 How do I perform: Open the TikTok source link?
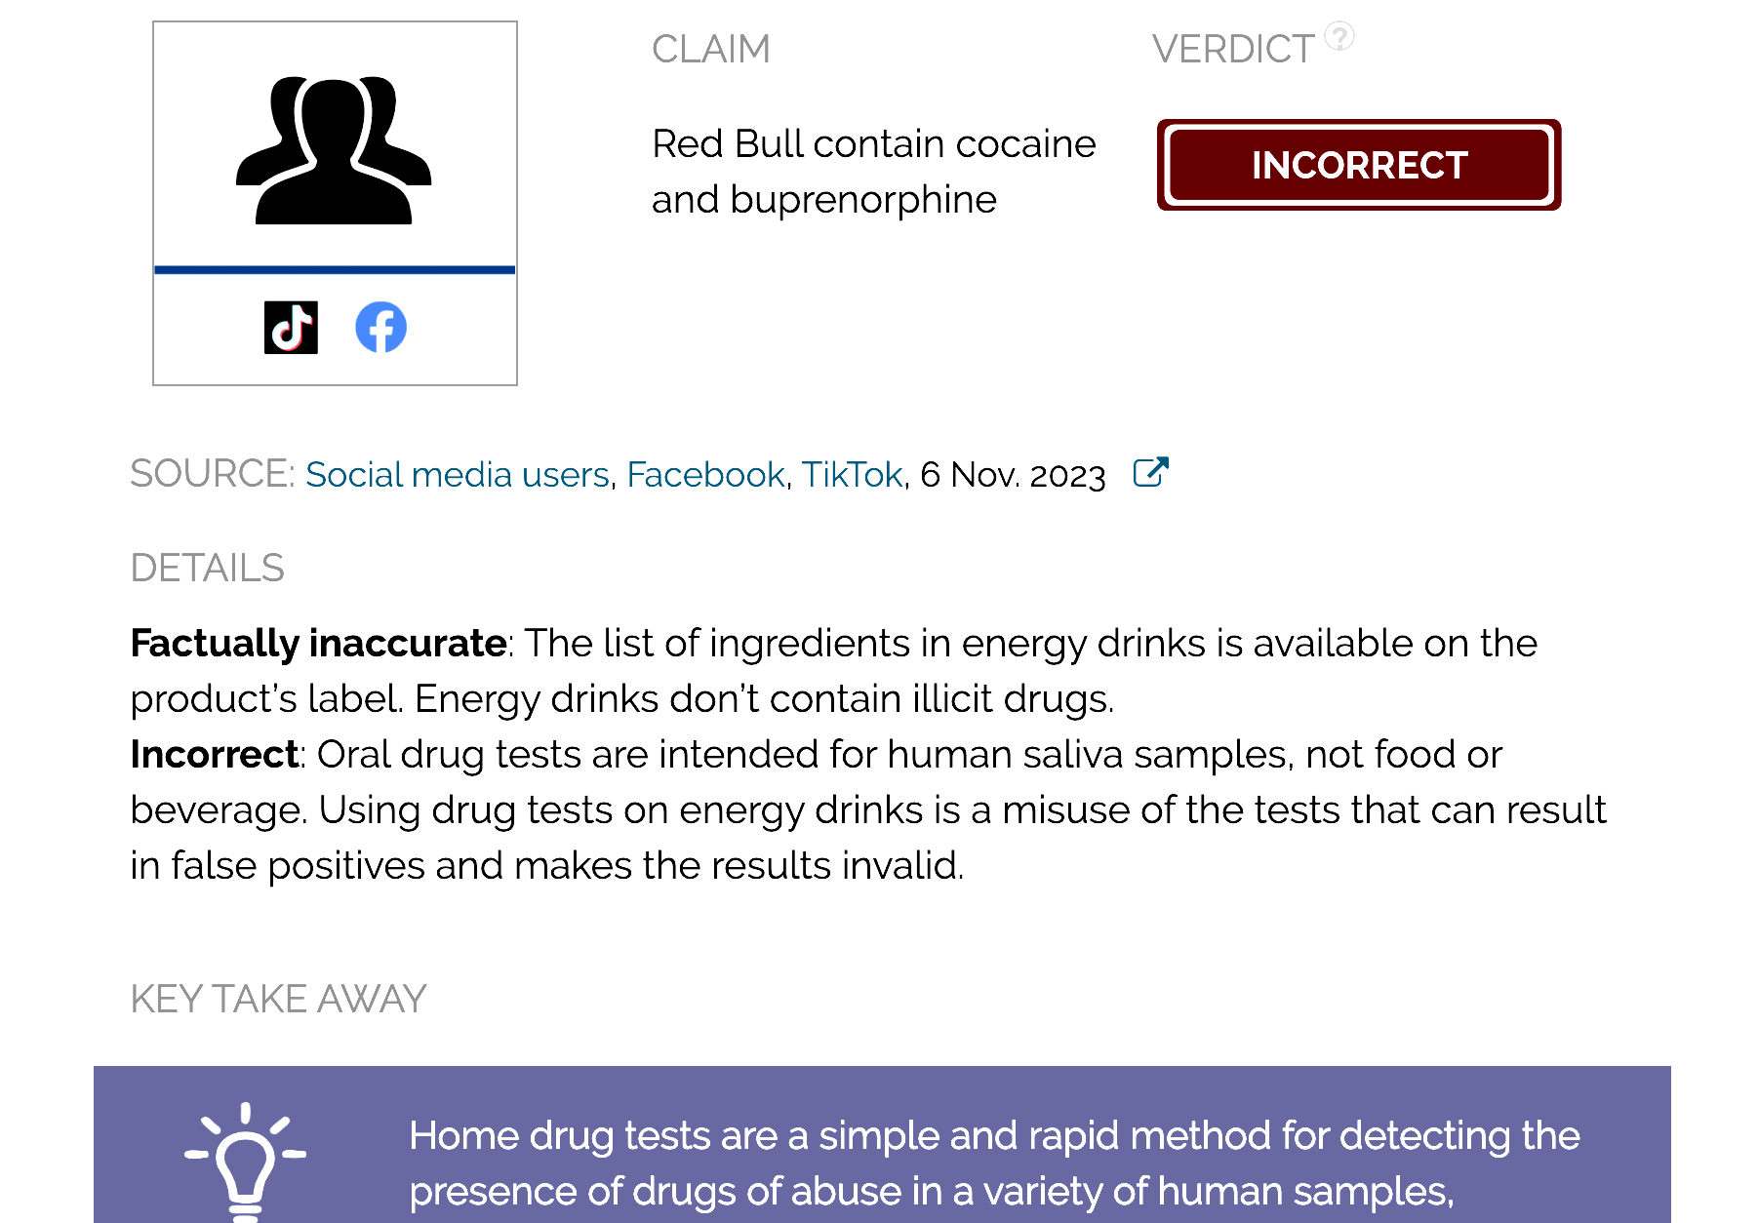(x=852, y=475)
